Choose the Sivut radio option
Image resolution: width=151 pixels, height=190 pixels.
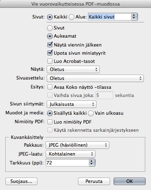click(x=50, y=28)
